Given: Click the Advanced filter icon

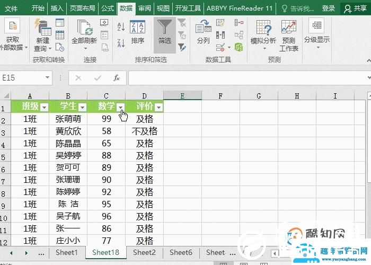Looking at the screenshot, I should (182, 47).
